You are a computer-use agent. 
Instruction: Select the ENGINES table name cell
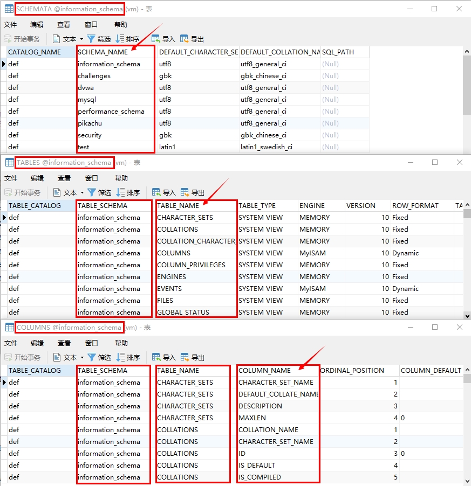pos(172,276)
